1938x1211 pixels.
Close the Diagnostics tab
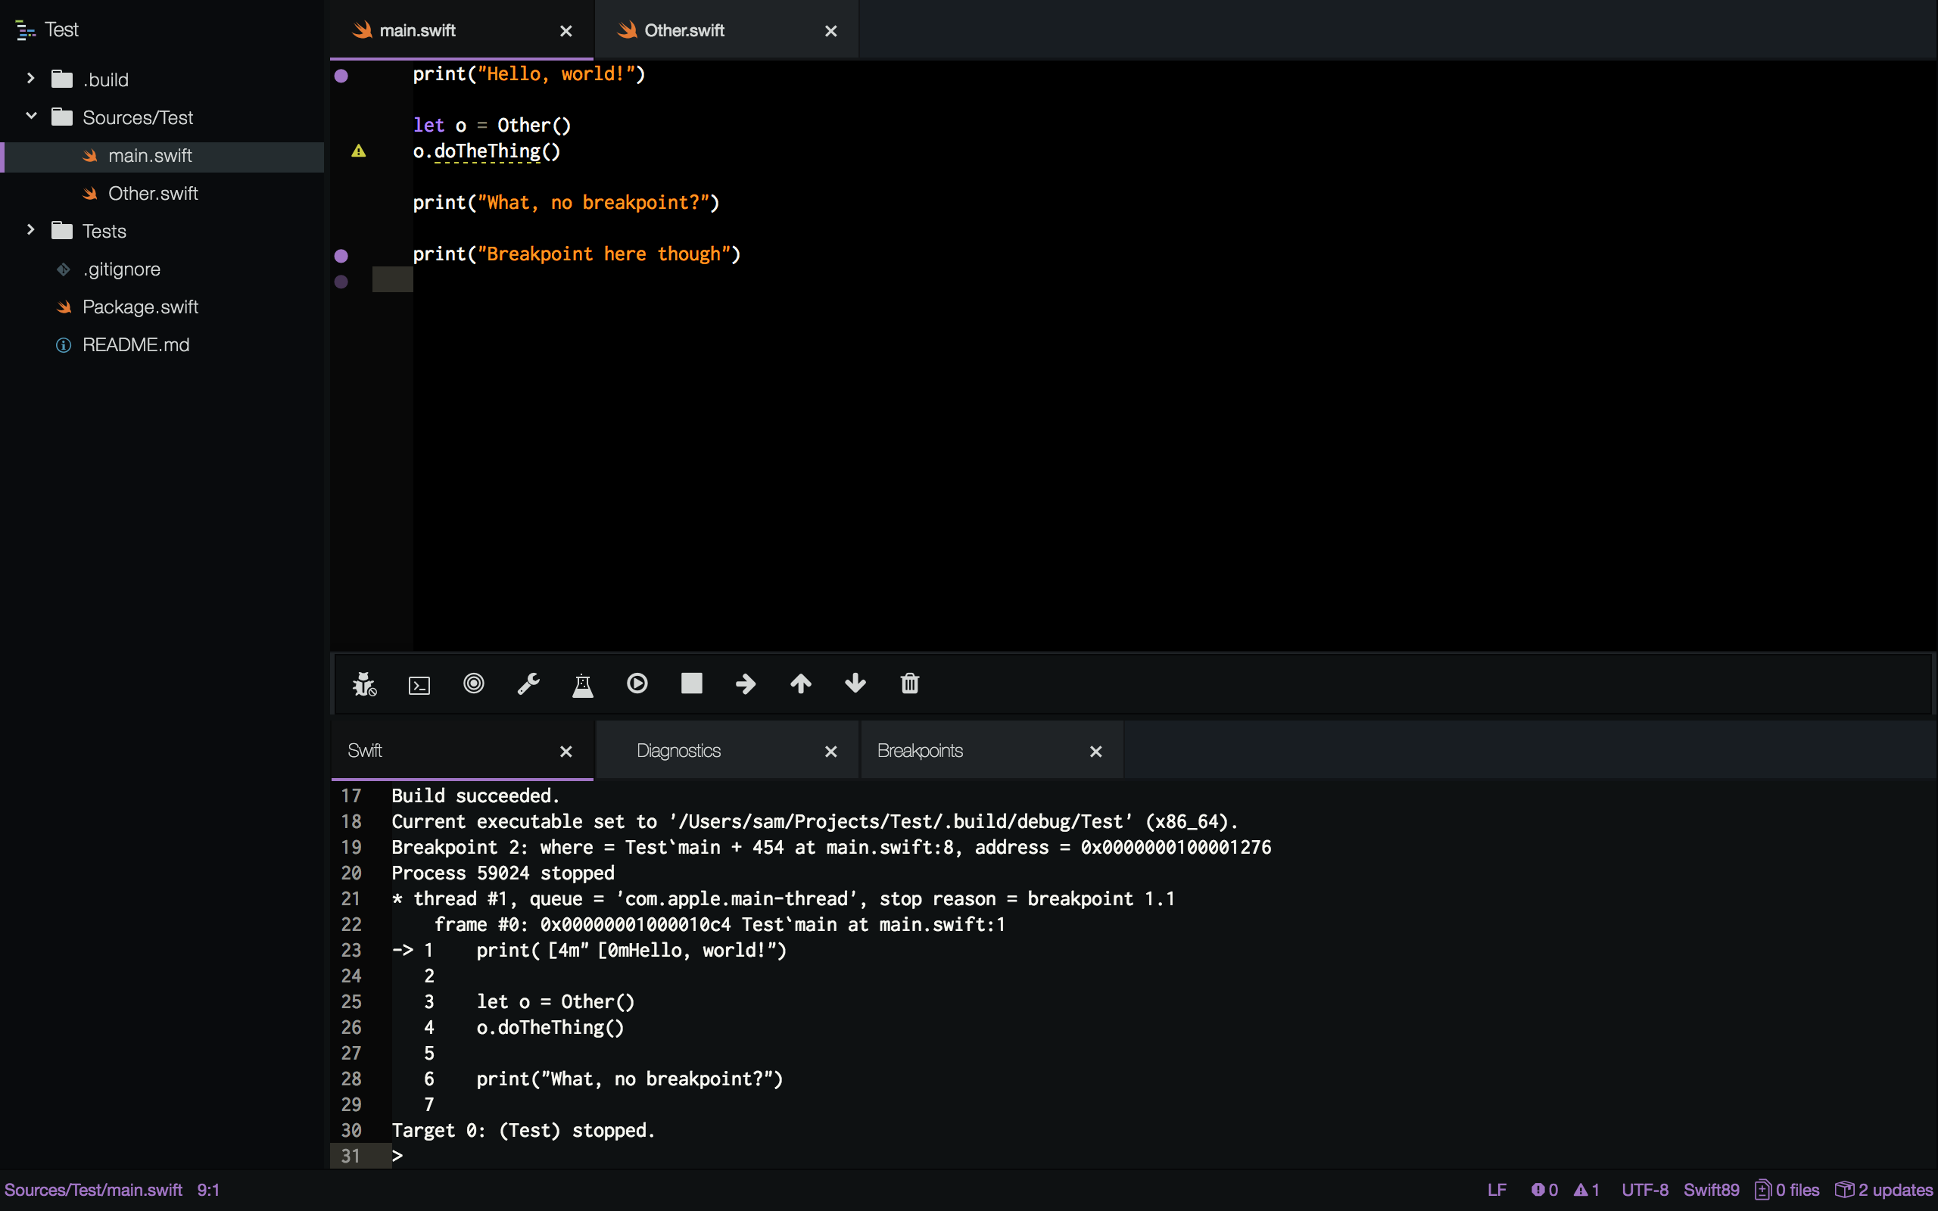(x=830, y=752)
